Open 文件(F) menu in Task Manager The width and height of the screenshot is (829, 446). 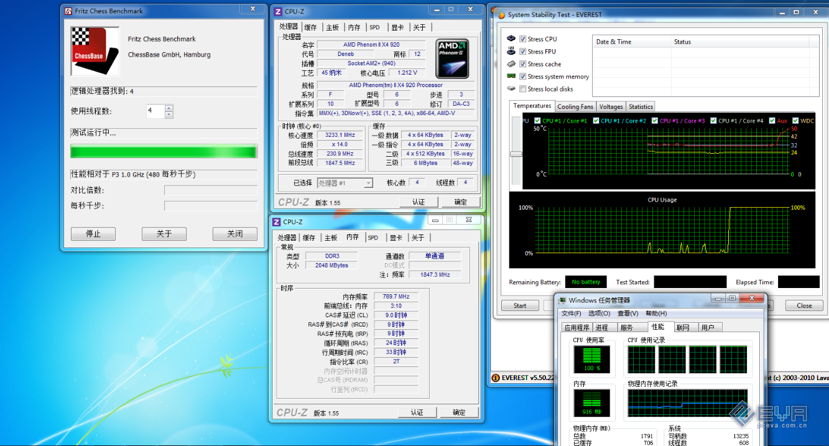572,314
